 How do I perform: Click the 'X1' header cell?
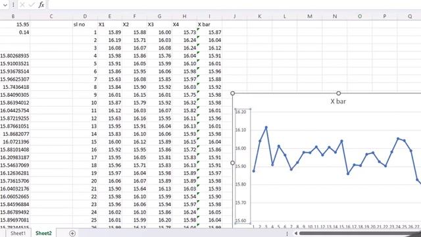tap(110, 24)
